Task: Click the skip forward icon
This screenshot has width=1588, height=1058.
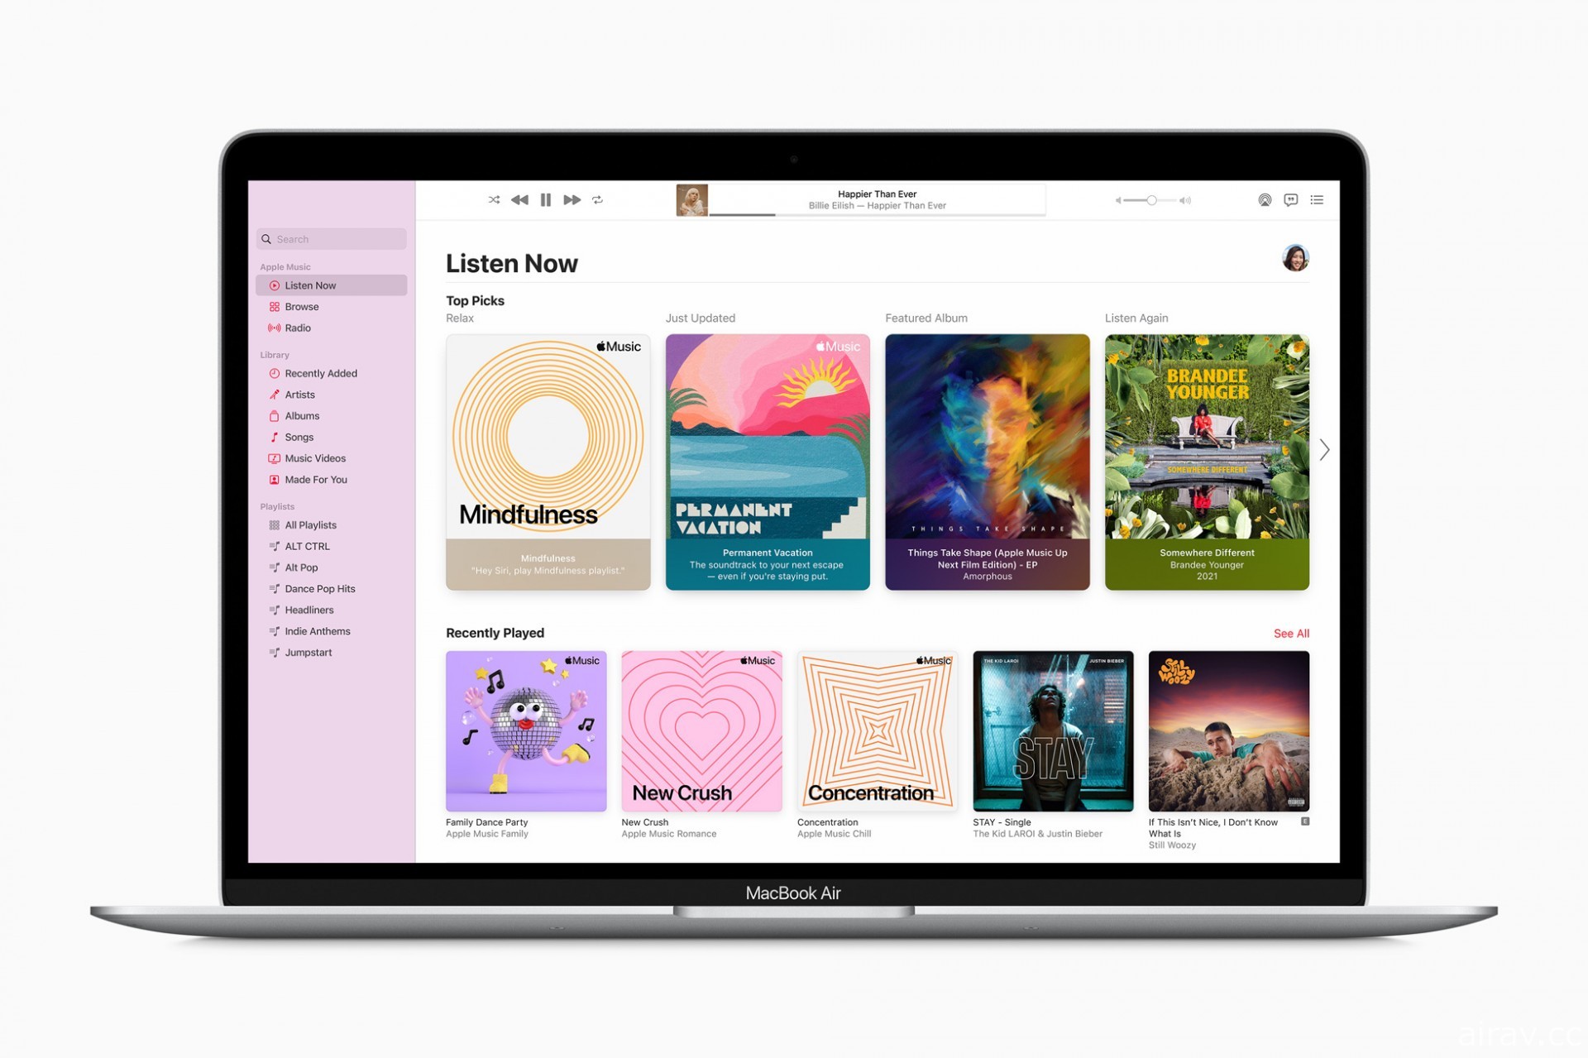Action: point(570,199)
